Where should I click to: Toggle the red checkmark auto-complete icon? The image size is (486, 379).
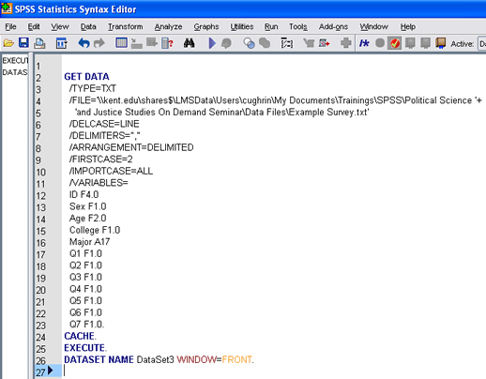[395, 43]
